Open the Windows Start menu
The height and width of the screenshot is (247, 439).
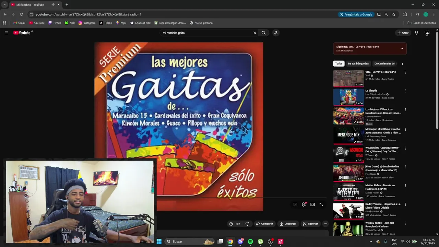point(159,242)
